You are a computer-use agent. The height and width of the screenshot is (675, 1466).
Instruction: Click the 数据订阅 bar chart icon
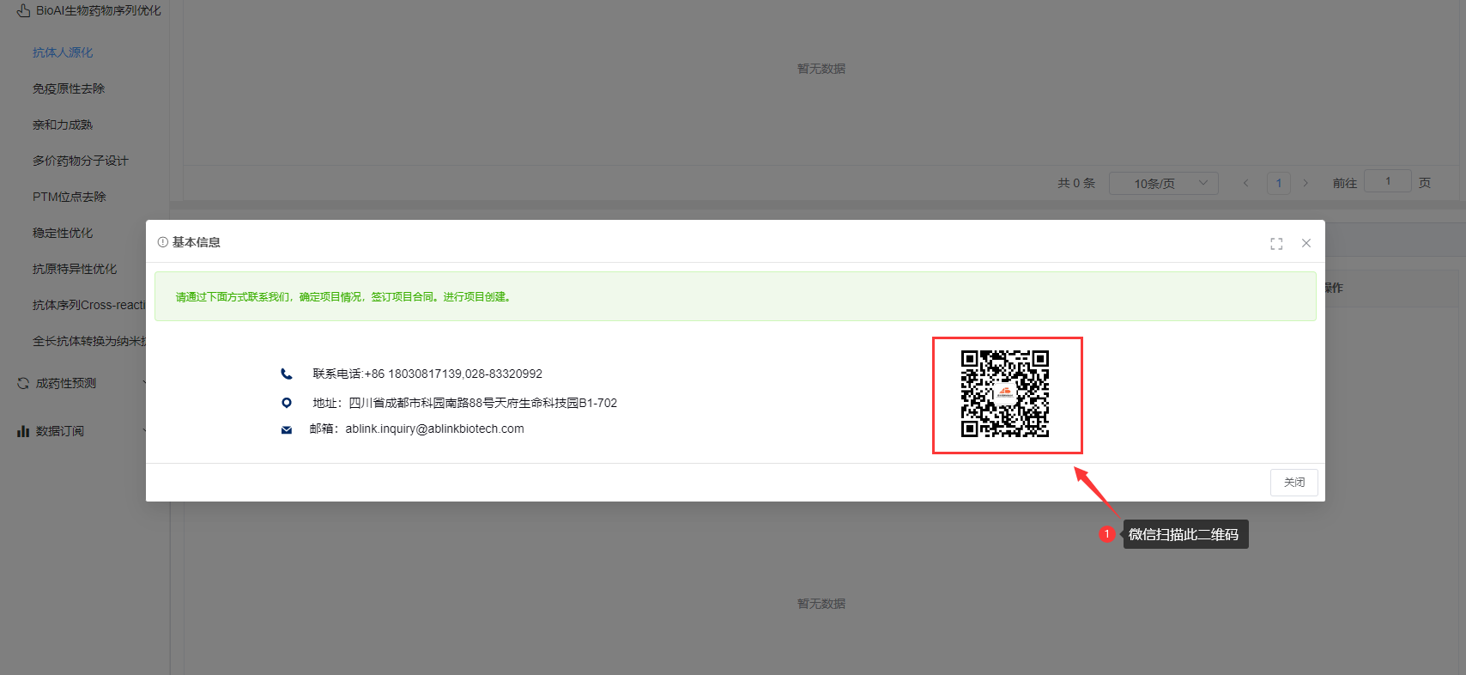[x=23, y=431]
